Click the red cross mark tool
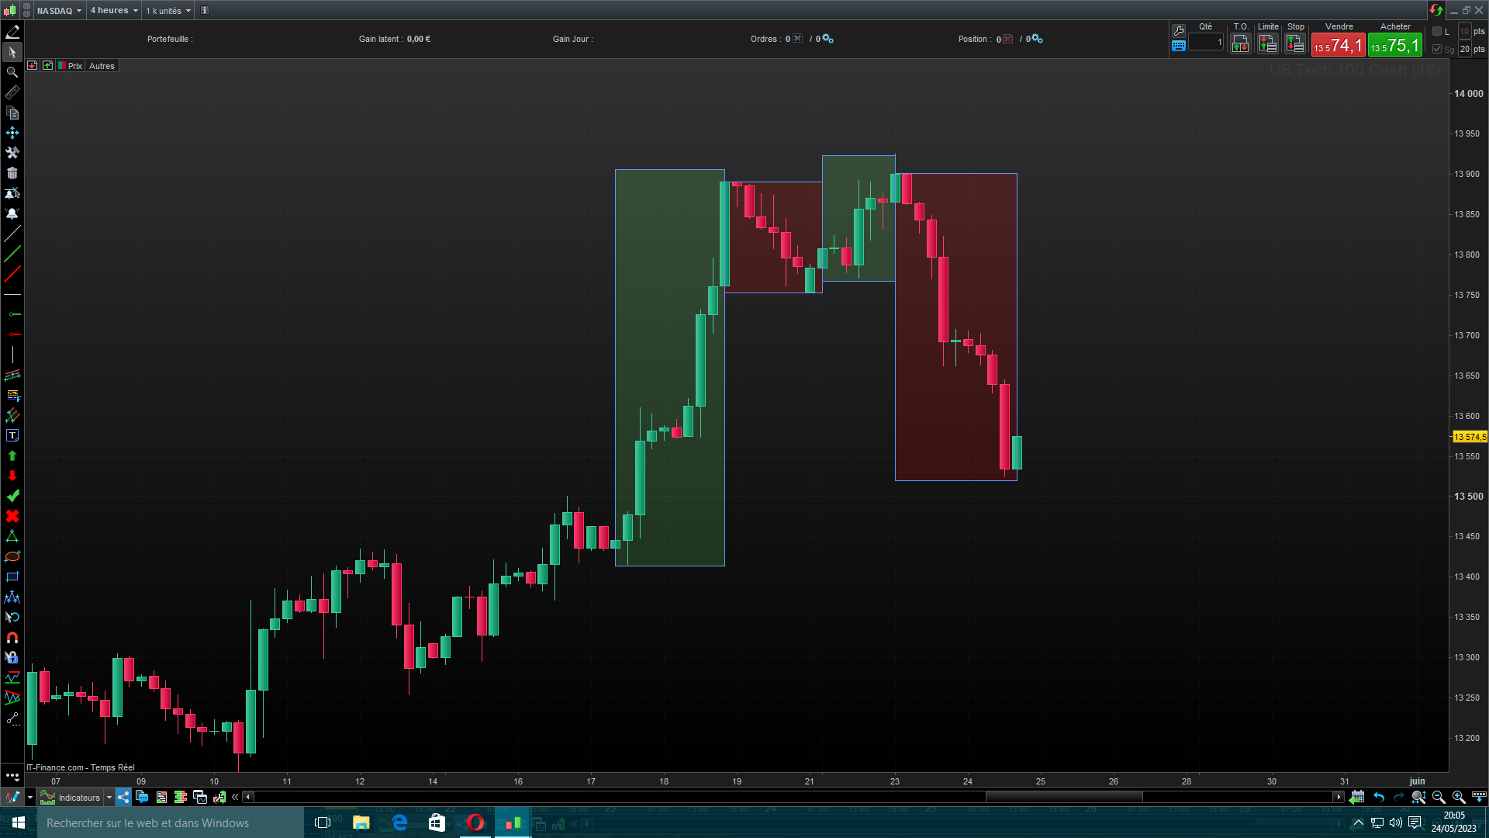This screenshot has height=838, width=1489. [x=12, y=517]
